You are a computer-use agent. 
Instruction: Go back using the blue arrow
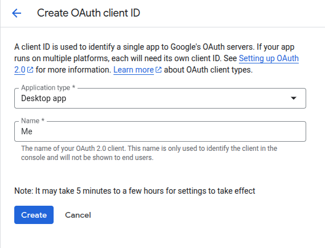tap(17, 13)
